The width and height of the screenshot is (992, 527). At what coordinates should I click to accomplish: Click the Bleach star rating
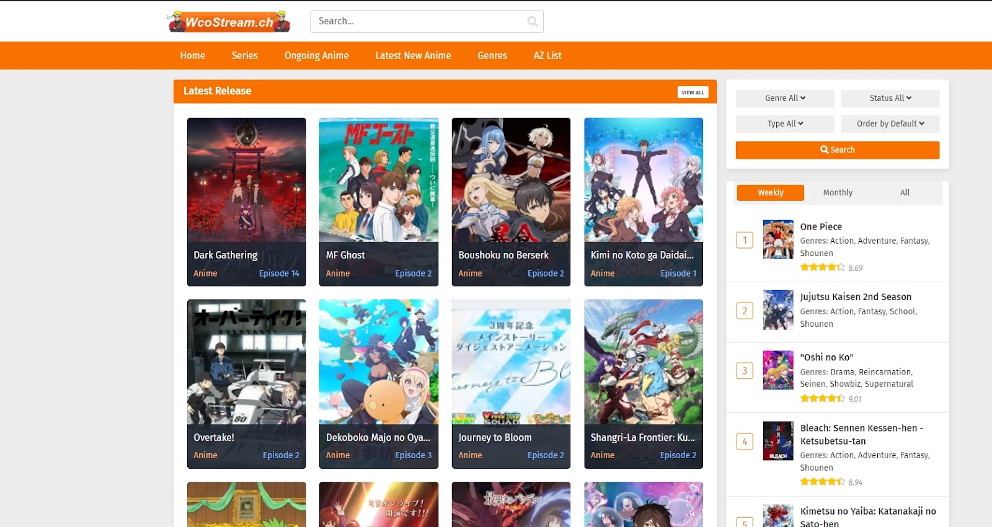coord(822,482)
